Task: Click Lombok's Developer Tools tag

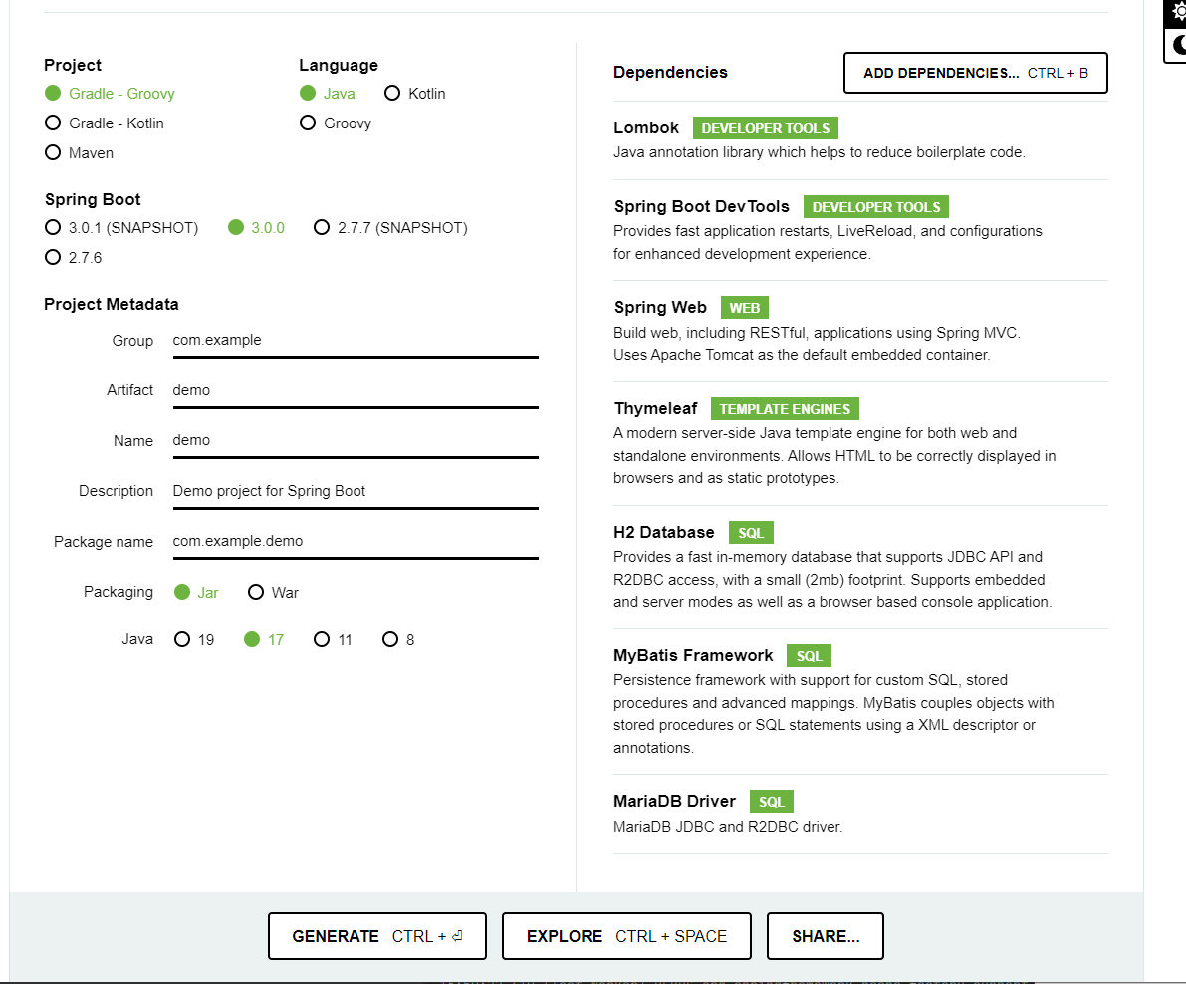Action: click(x=766, y=128)
